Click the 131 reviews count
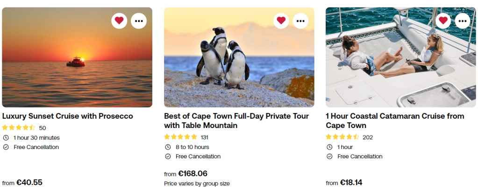The width and height of the screenshot is (478, 192). (x=204, y=137)
